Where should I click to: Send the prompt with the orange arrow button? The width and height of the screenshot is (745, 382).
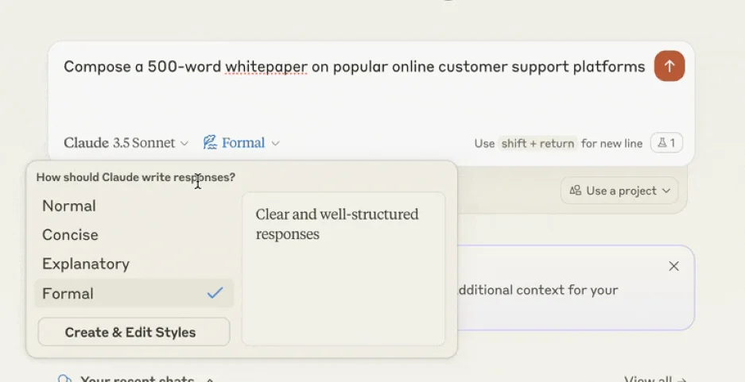(669, 67)
